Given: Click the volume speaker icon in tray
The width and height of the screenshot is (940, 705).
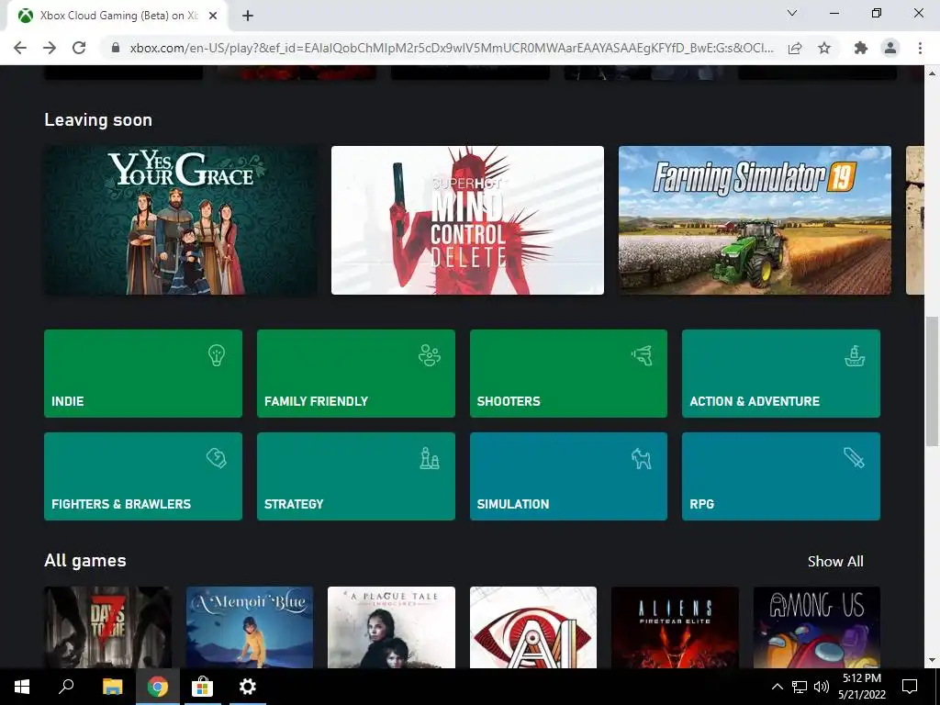Looking at the screenshot, I should tap(822, 687).
